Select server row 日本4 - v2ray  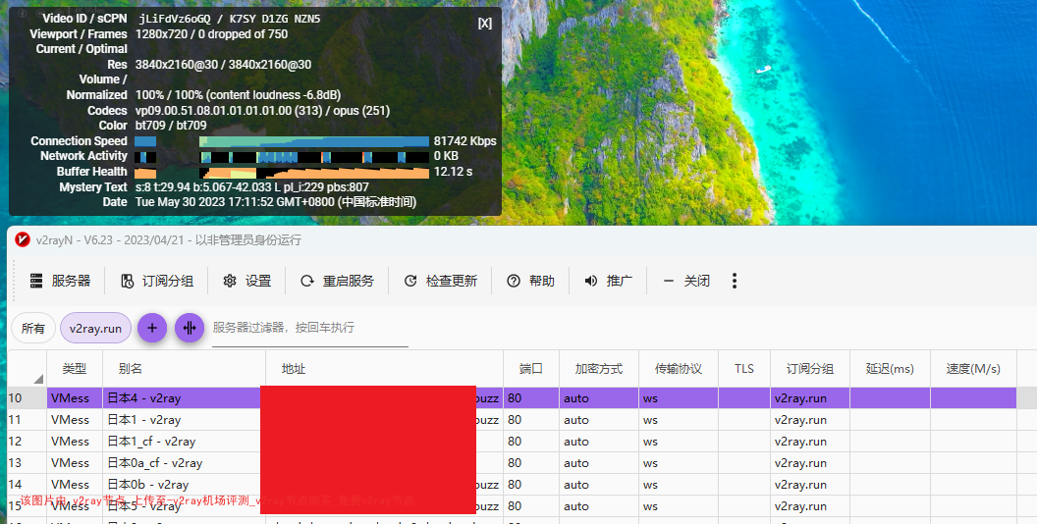[x=512, y=398]
